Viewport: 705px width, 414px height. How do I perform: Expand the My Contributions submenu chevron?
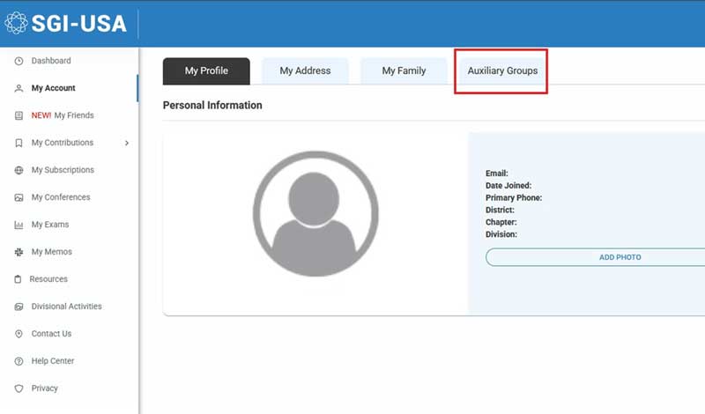(x=127, y=143)
